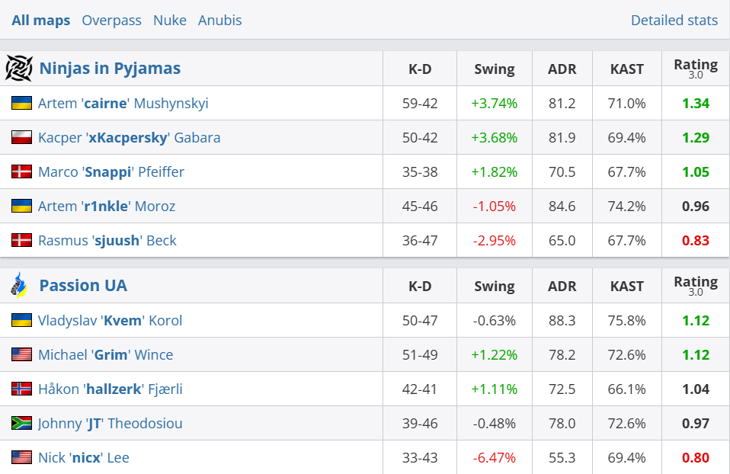
Task: Open Rasmus 'sjuush' Beck player profile
Action: 107,240
